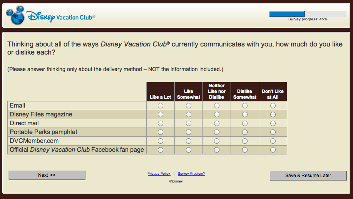Viewport: 353px width, 199px height.
Task: Click the Don't Like at All header
Action: click(273, 92)
